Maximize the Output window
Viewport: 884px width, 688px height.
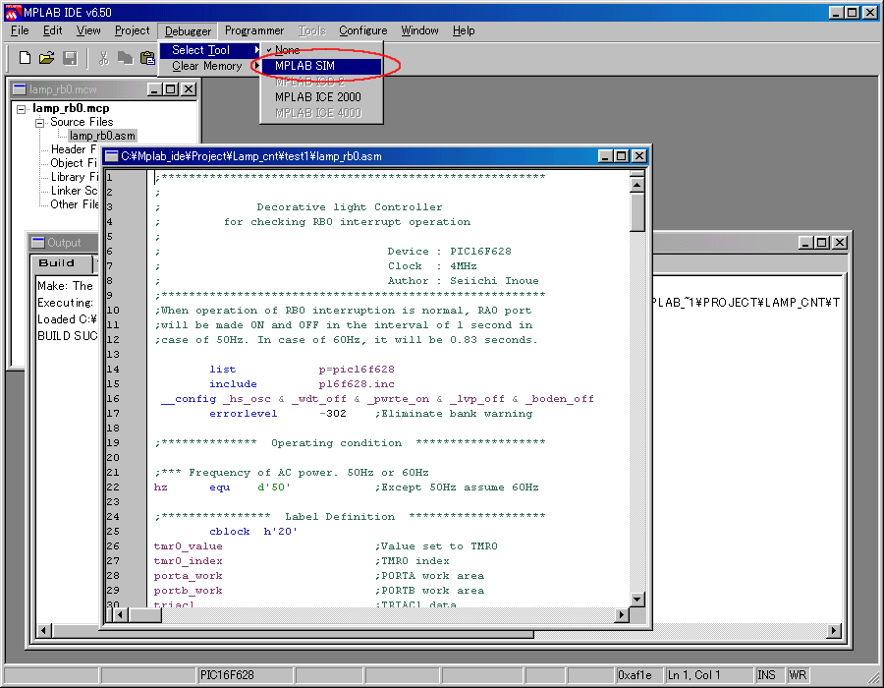pyautogui.click(x=822, y=243)
